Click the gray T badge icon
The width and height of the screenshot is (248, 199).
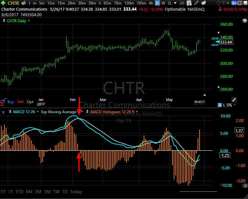click(x=240, y=3)
